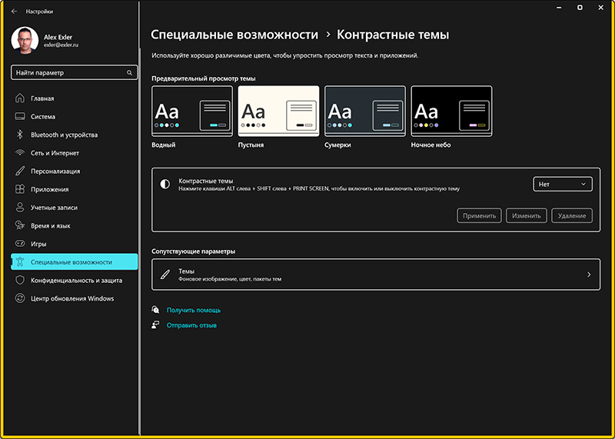Image resolution: width=615 pixels, height=439 pixels.
Task: Open the Система settings section
Action: pyautogui.click(x=43, y=117)
